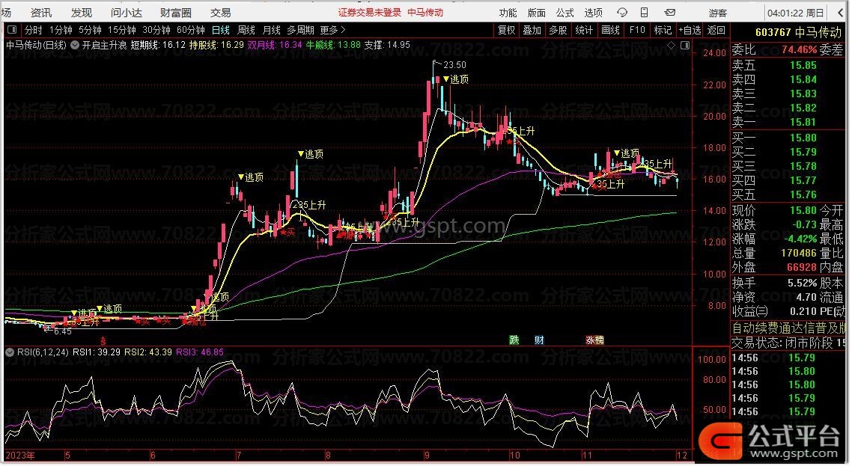Viewport: 852px width, 466px height.
Task: Switch to the 分时 intraday chart
Action: coord(33,30)
